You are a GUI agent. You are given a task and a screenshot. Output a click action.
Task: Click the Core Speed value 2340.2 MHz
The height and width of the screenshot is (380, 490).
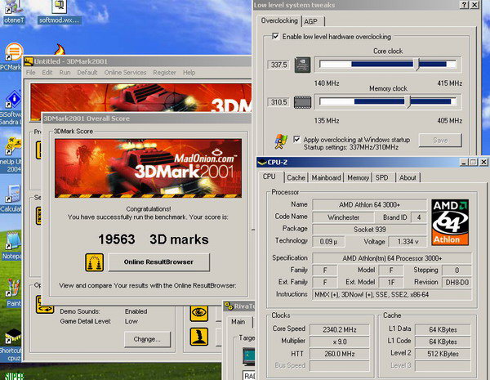pyautogui.click(x=340, y=329)
